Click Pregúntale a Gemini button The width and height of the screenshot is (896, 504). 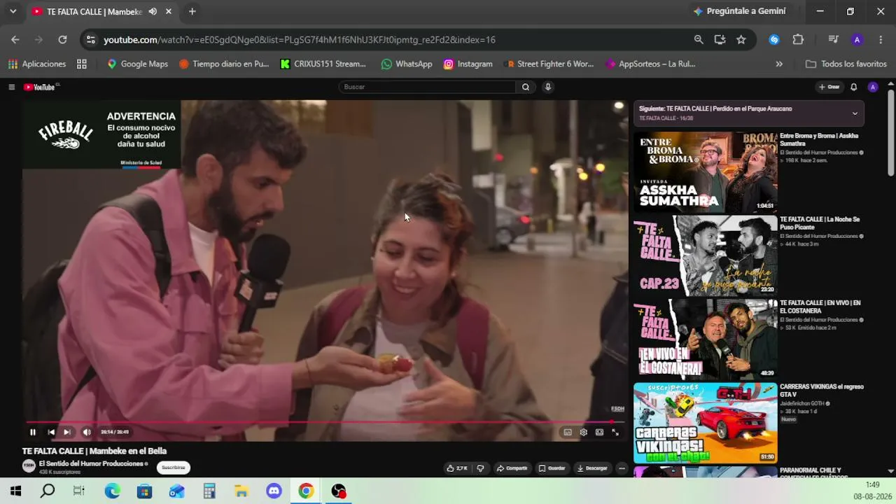[738, 11]
